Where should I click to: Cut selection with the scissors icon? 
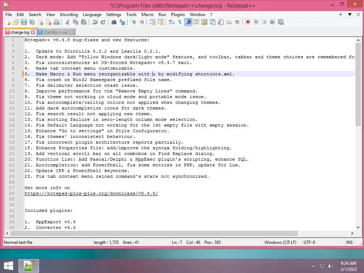pos(67,22)
